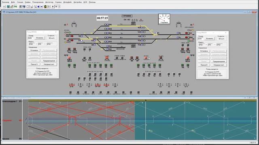The image size is (259, 145).
Task: Click switch 11 control on the panel
Action: pos(169,85)
